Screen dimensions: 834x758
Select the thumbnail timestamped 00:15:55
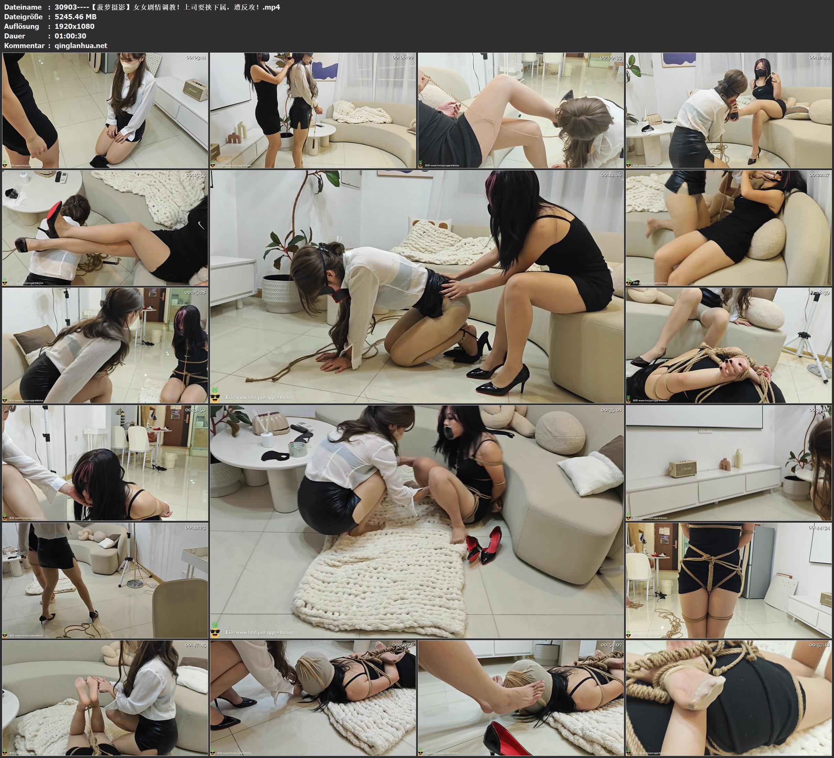tap(105, 228)
